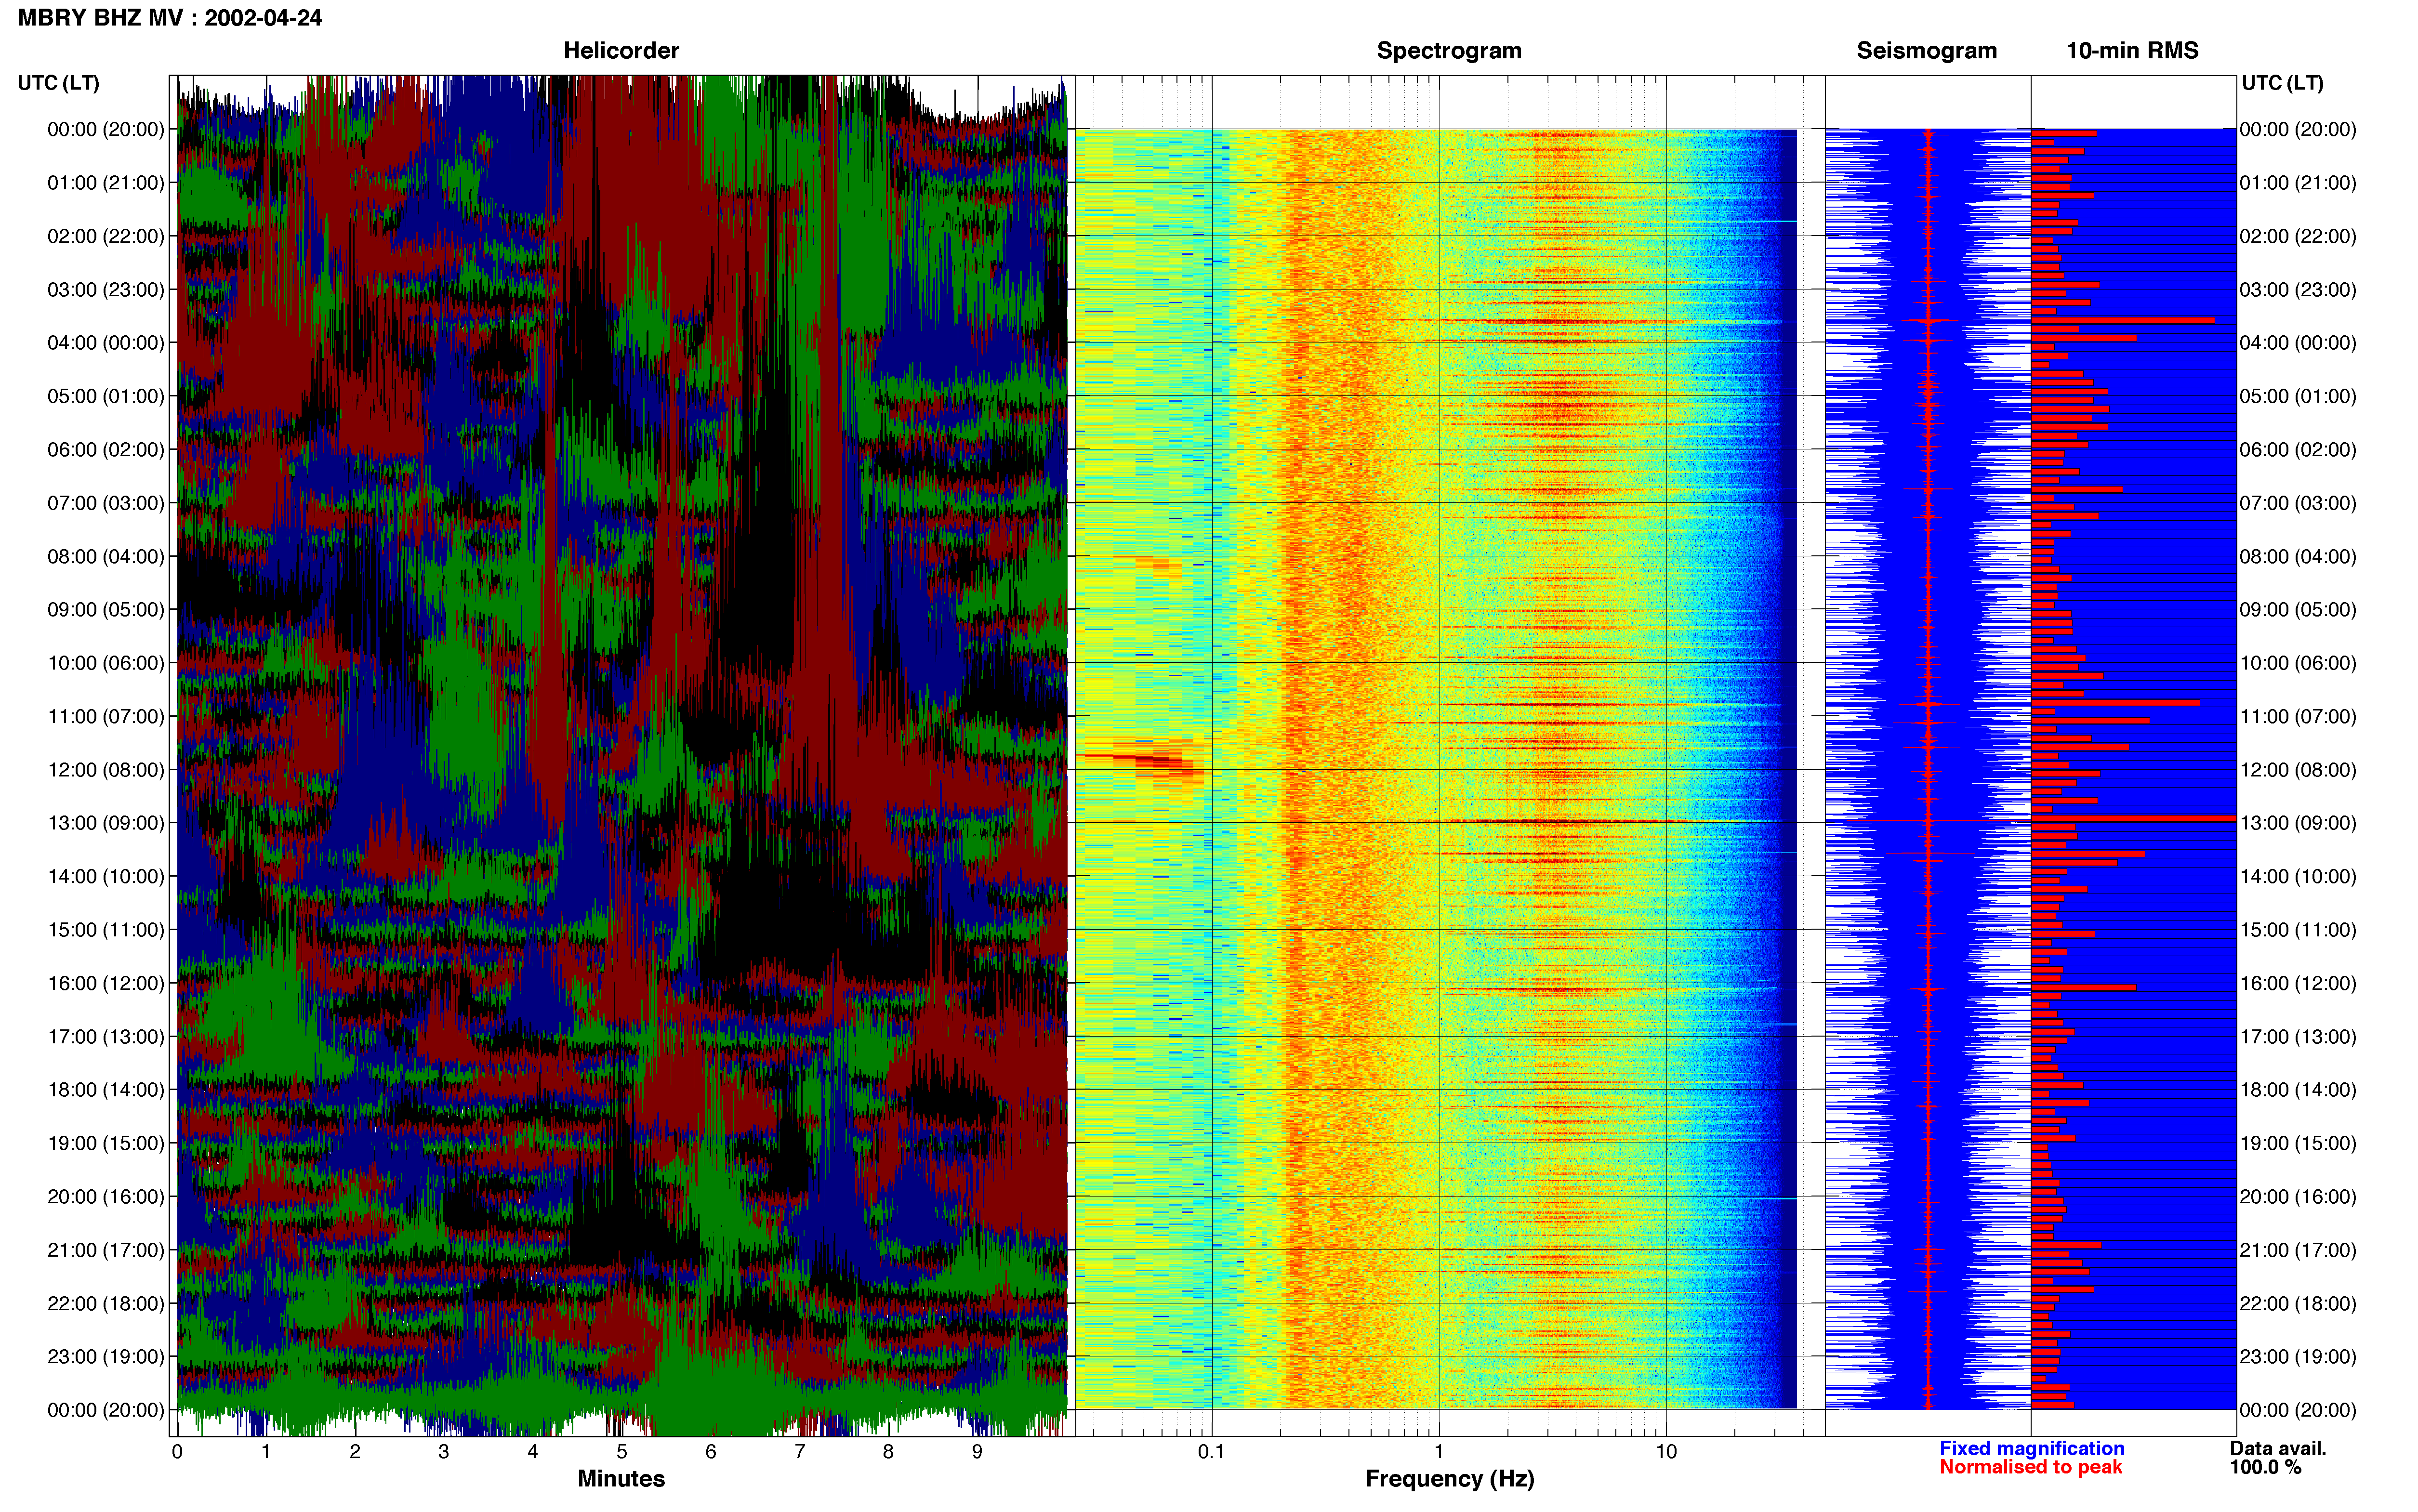Click left-axis time label 05:00 (01:00)
The image size is (2418, 1512).
click(106, 396)
